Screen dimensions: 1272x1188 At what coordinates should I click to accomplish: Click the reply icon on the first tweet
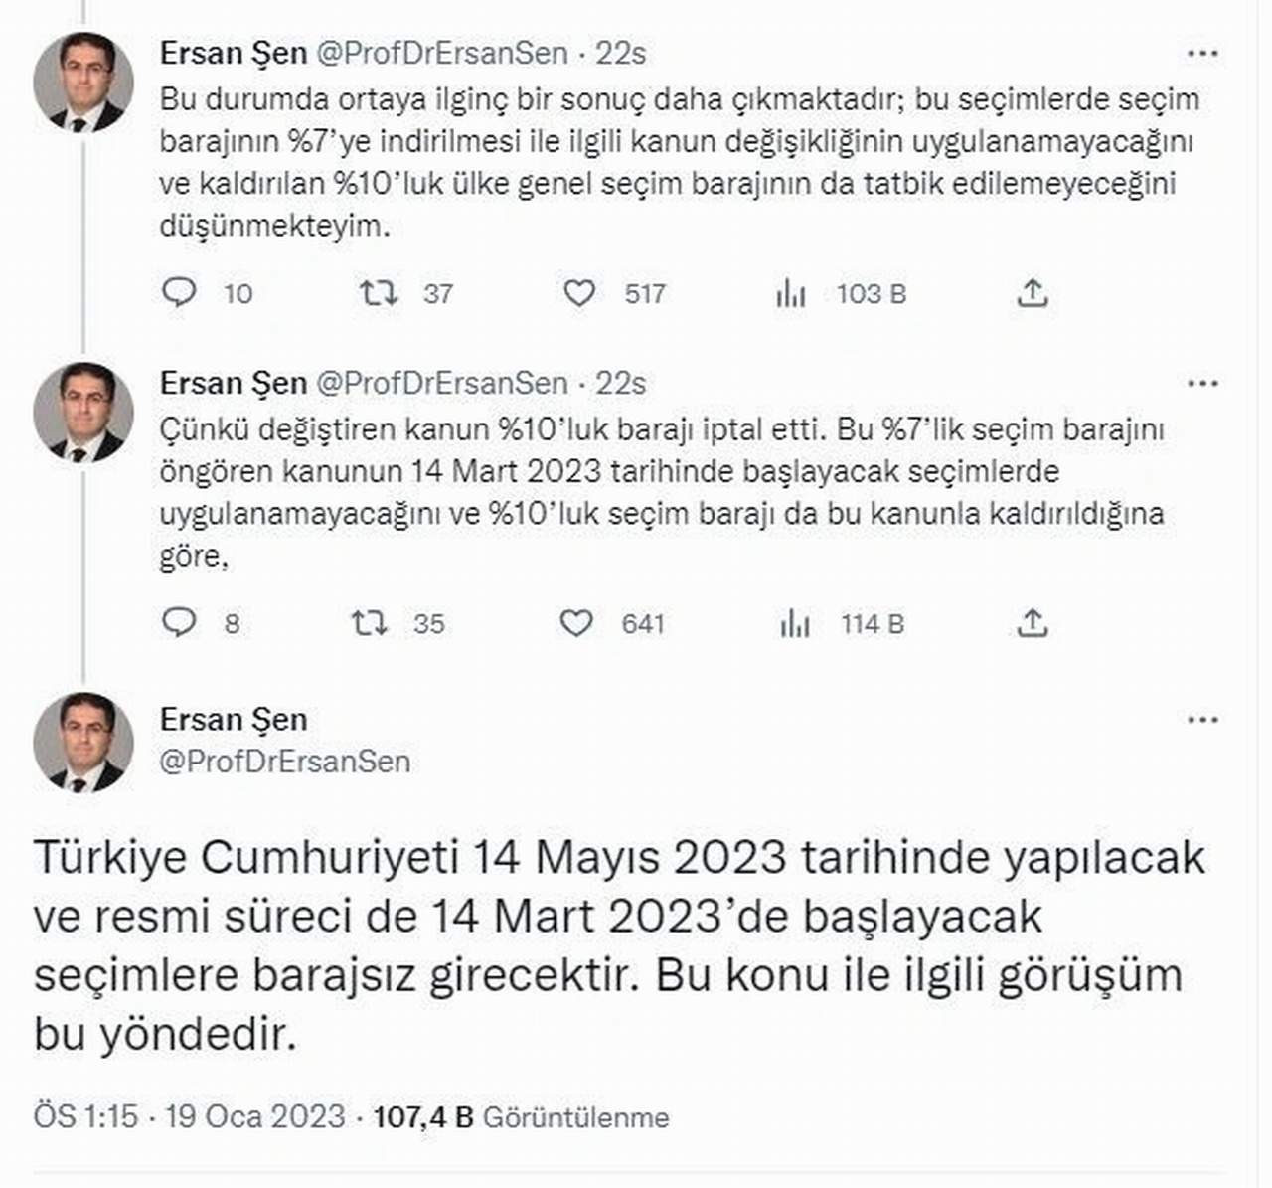(x=181, y=292)
